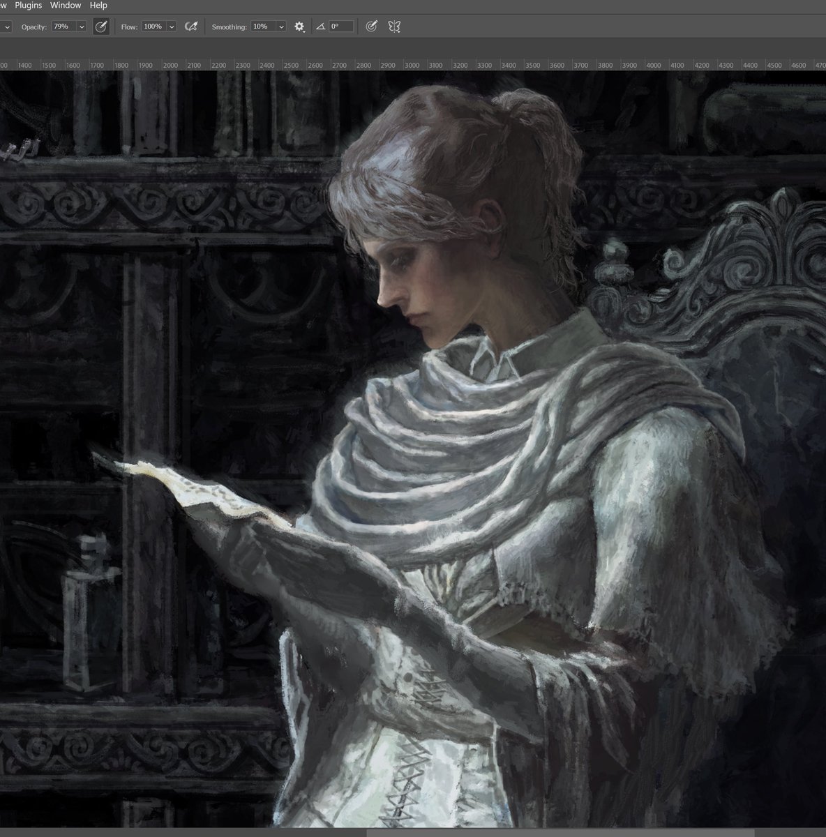The width and height of the screenshot is (826, 837).
Task: Open the Plugins menu
Action: coord(29,5)
